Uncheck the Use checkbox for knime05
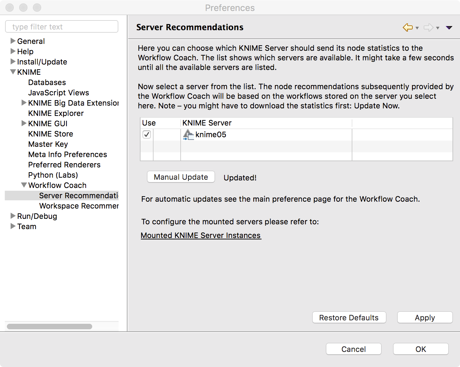 146,134
